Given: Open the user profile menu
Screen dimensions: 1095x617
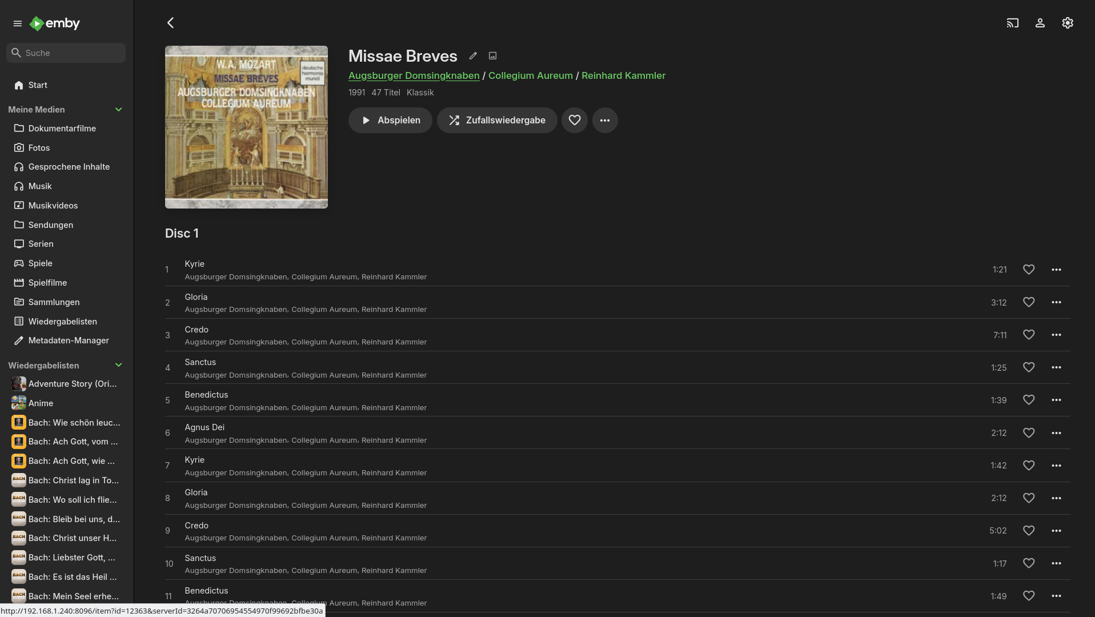Looking at the screenshot, I should 1040,23.
